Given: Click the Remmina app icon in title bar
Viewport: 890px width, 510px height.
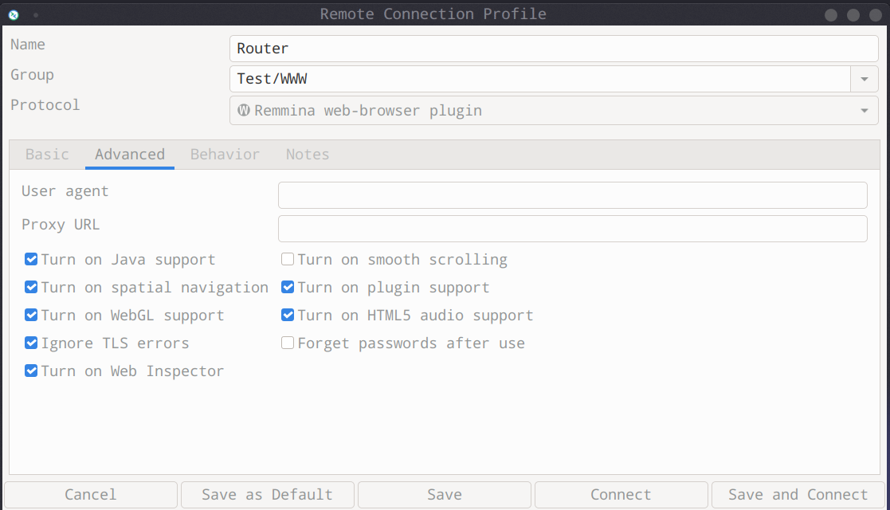Looking at the screenshot, I should click(x=14, y=14).
